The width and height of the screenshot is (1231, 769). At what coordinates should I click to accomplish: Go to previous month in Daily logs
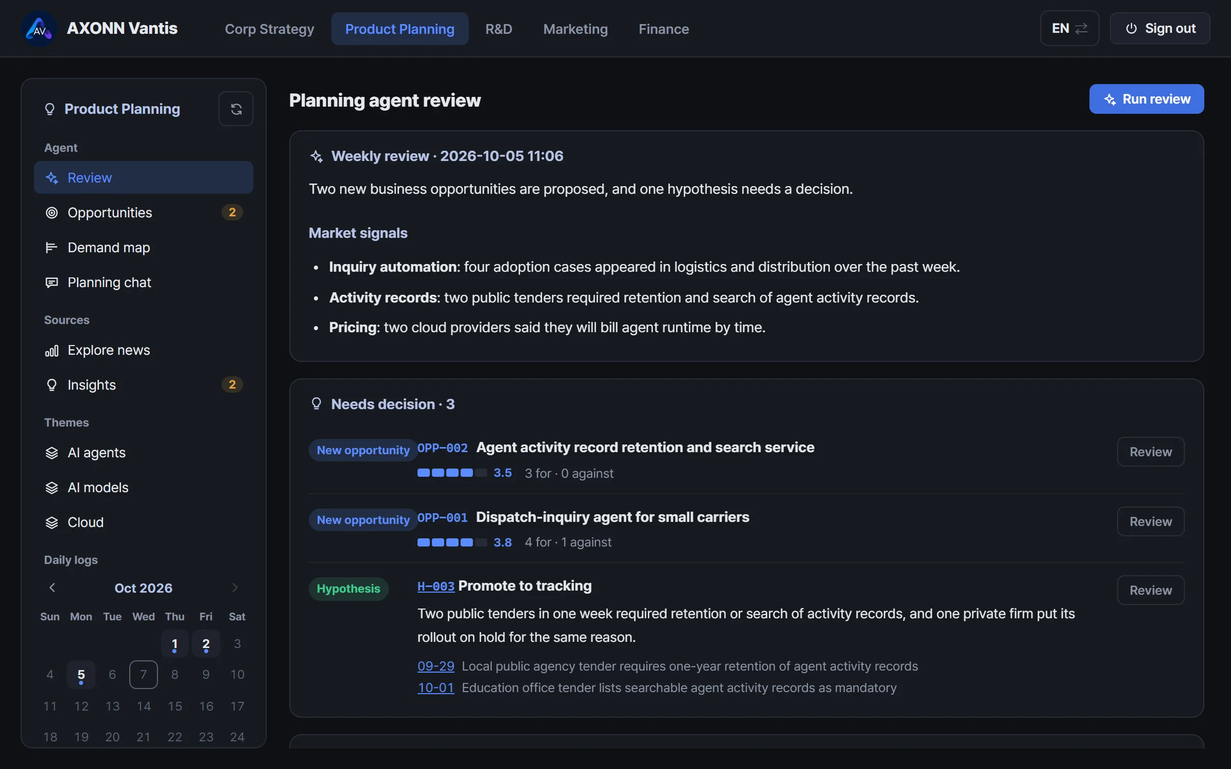52,588
